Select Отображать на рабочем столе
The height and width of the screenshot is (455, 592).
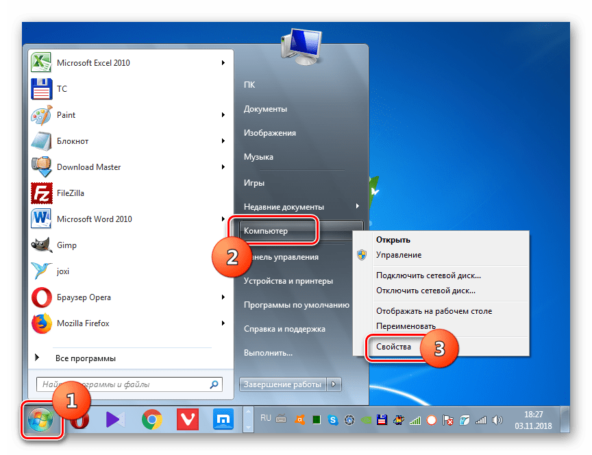434,311
